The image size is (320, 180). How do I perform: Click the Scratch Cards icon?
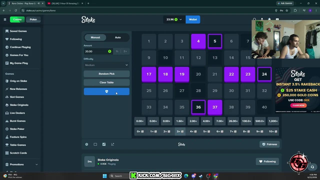click(x=7, y=153)
